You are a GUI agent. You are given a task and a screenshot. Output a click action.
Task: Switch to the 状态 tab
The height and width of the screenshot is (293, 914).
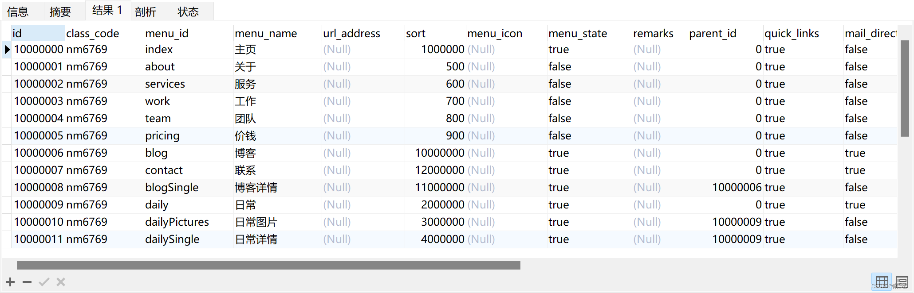188,12
